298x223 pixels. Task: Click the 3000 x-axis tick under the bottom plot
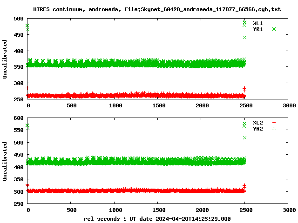pos(289,210)
